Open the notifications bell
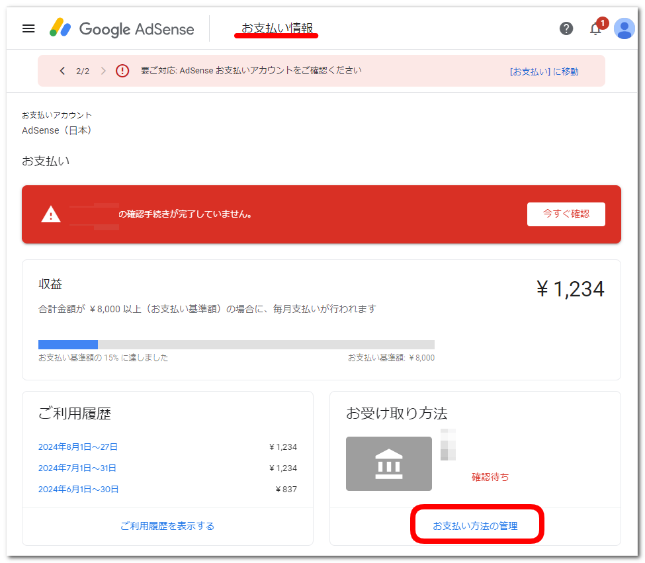This screenshot has width=645, height=563. 595,28
